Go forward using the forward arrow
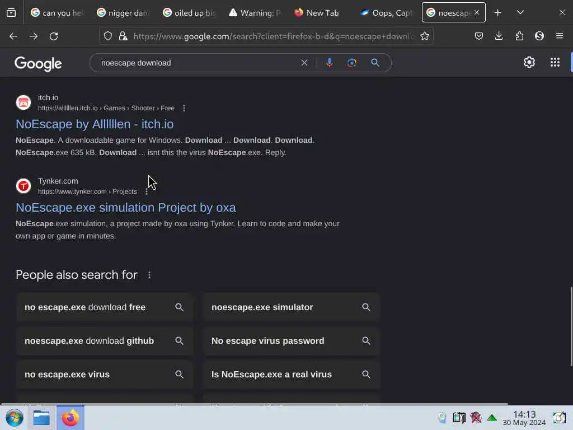The image size is (573, 430). point(33,36)
